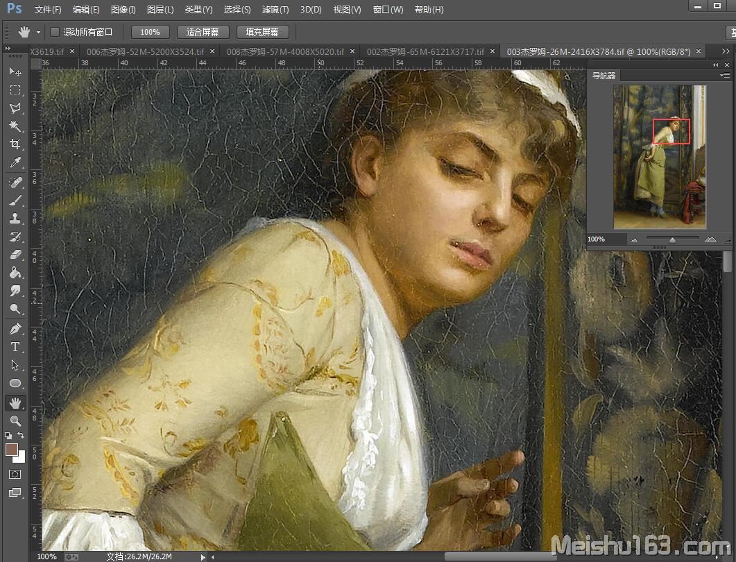Viewport: 736px width, 562px height.
Task: Select the Polygonal Lasso tool
Action: point(15,108)
